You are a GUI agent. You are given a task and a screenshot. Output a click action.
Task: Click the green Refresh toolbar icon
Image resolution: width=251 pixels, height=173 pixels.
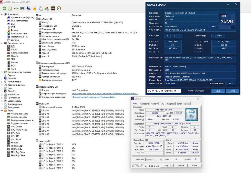pos(4,8)
